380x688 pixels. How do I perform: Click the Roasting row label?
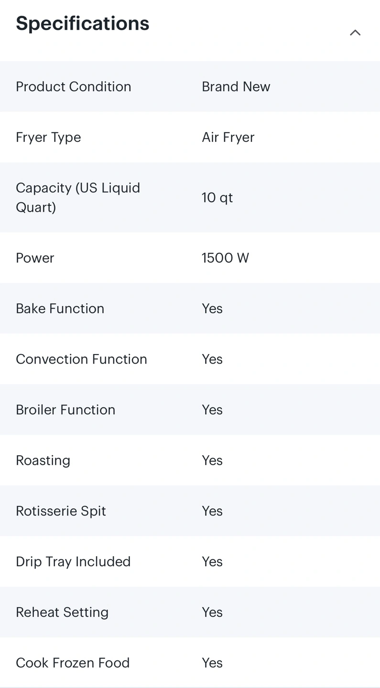tap(43, 461)
